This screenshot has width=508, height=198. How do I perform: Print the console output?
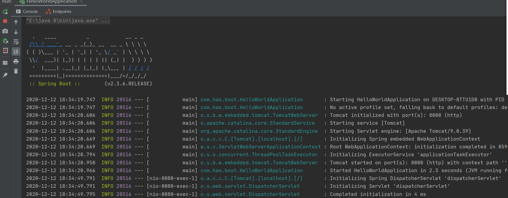point(16,62)
